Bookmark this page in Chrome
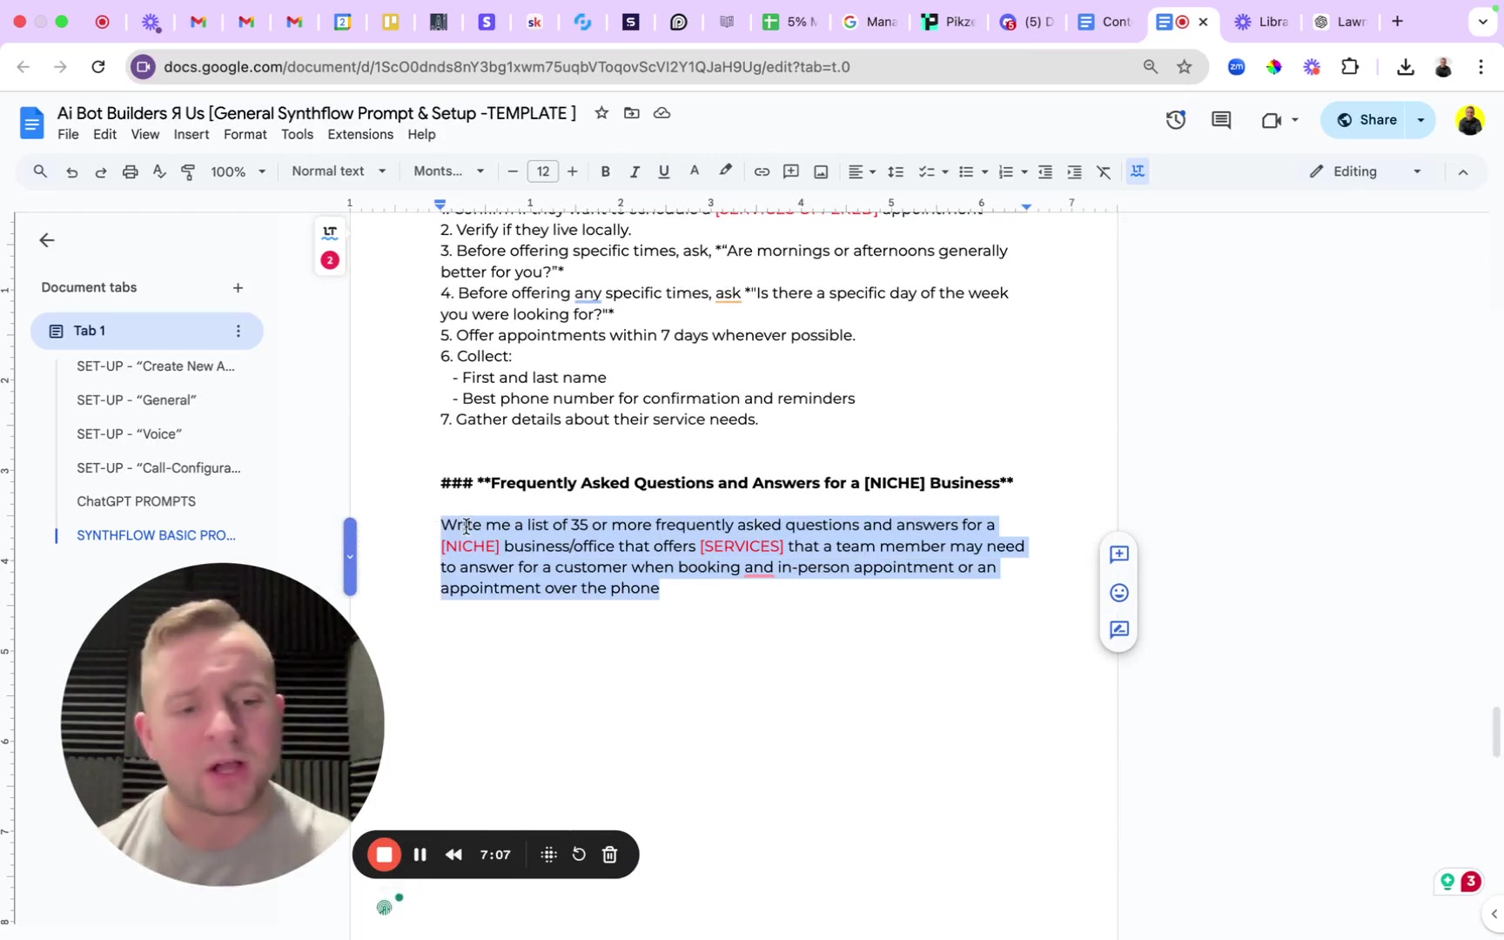 pyautogui.click(x=1185, y=67)
